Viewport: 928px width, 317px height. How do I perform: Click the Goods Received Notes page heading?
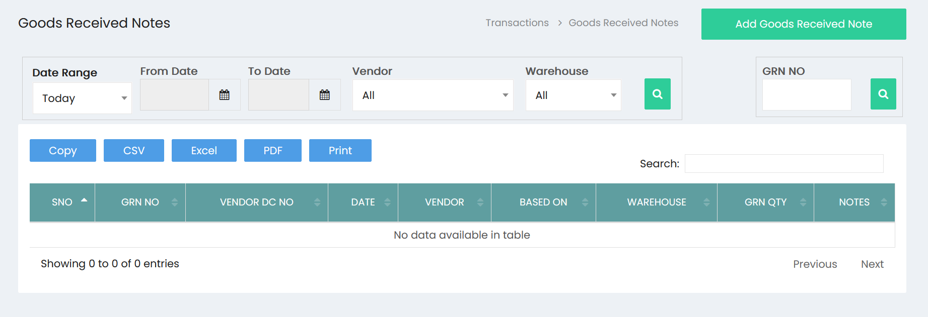94,23
